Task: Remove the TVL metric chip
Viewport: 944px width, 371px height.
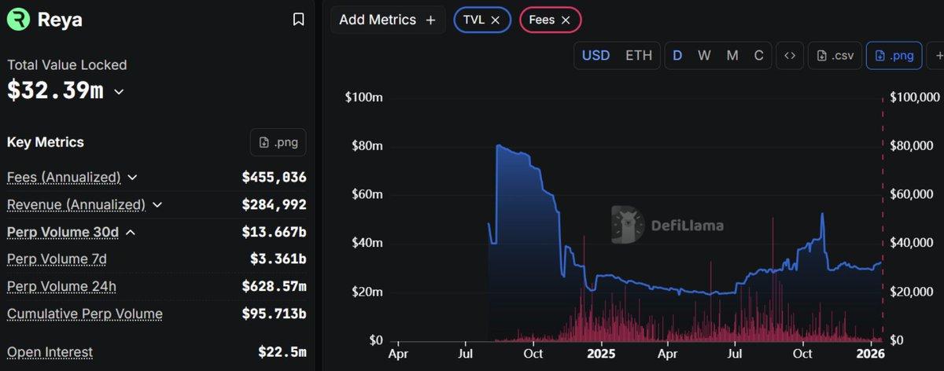Action: coord(495,20)
